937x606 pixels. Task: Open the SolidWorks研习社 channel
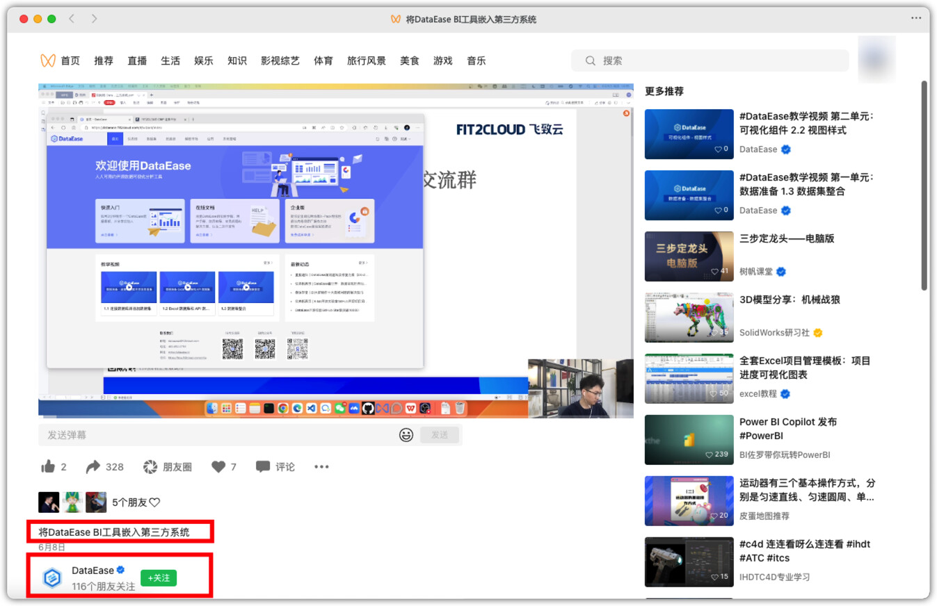click(774, 333)
